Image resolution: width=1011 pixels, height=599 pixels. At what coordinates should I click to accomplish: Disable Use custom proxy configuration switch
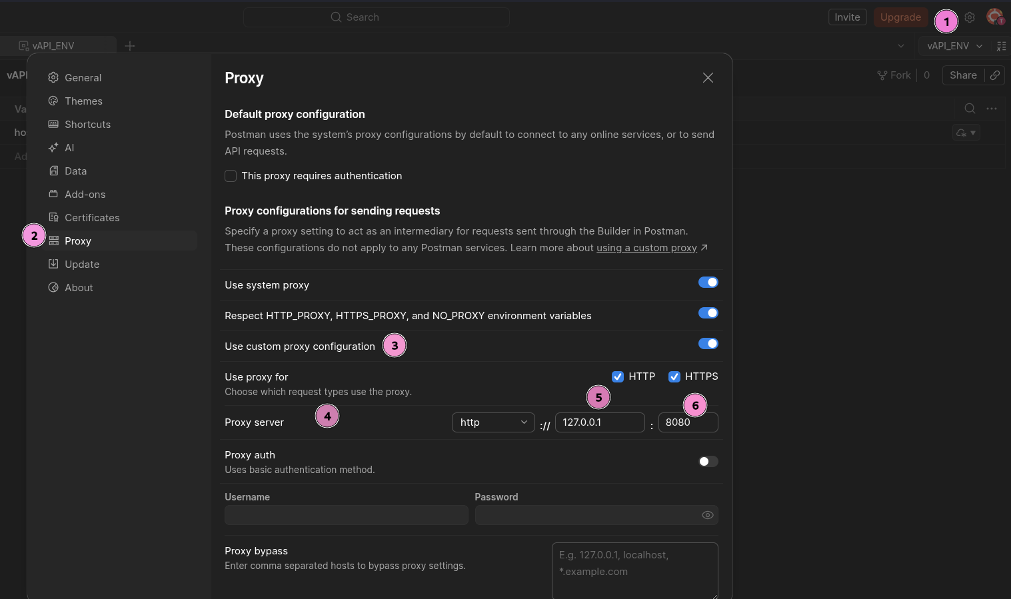point(708,344)
